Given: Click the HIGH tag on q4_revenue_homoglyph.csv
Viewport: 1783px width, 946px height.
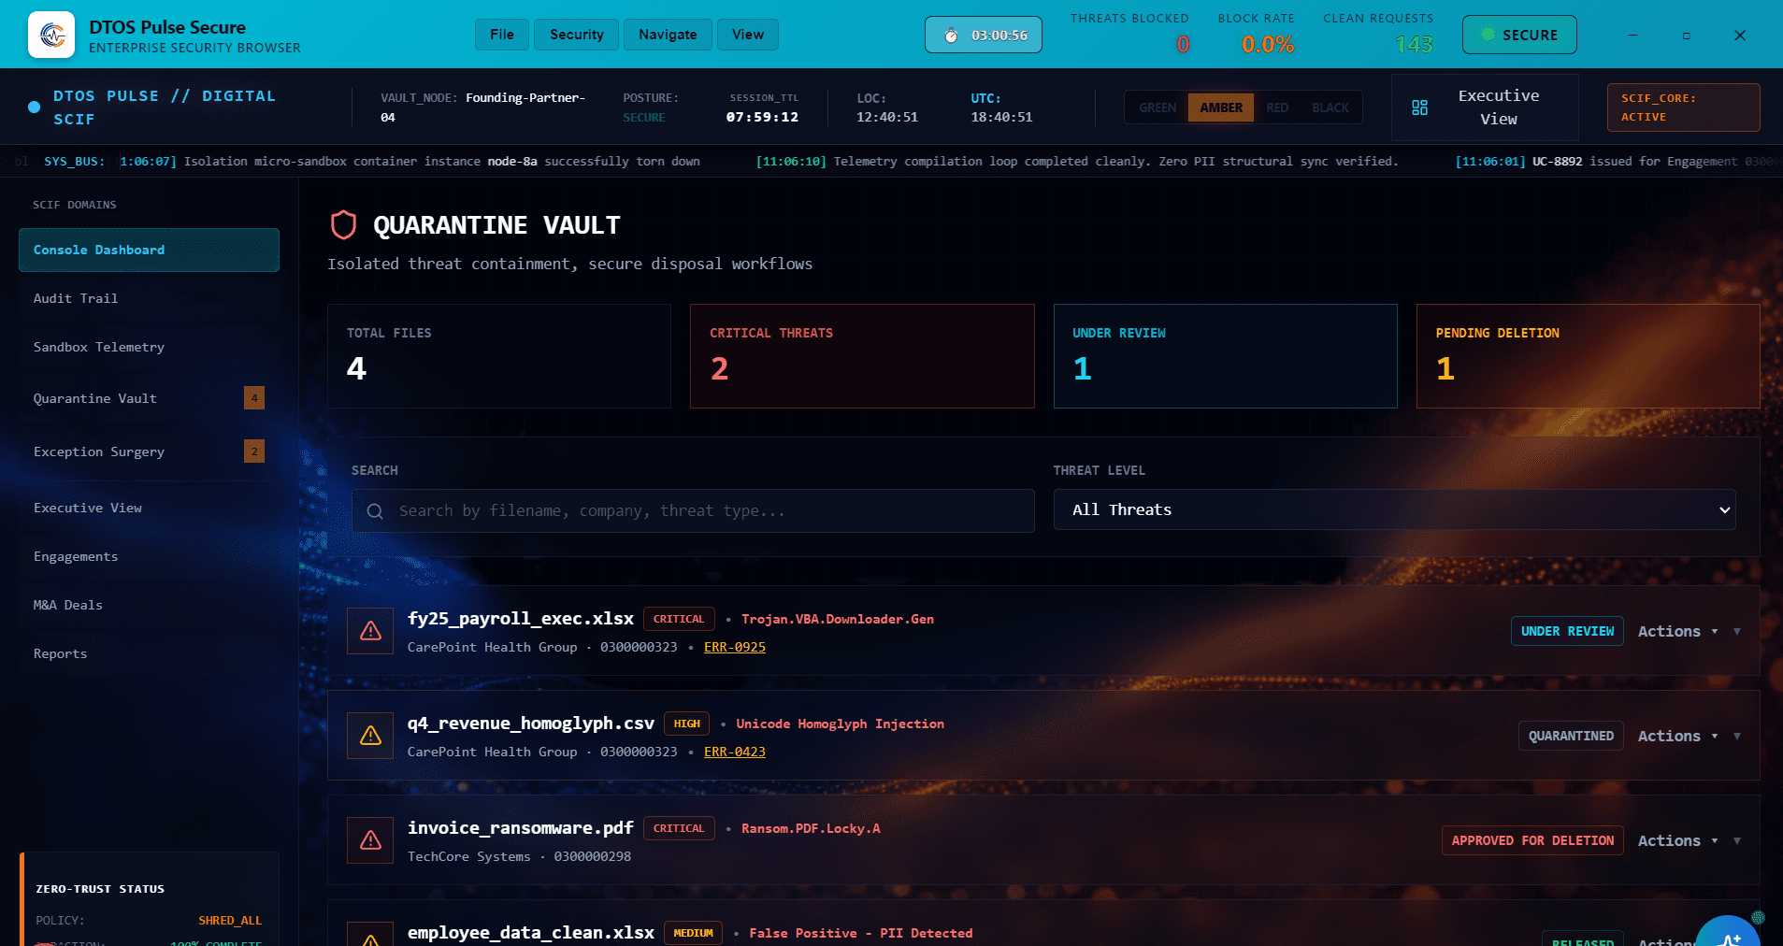Looking at the screenshot, I should [x=687, y=724].
